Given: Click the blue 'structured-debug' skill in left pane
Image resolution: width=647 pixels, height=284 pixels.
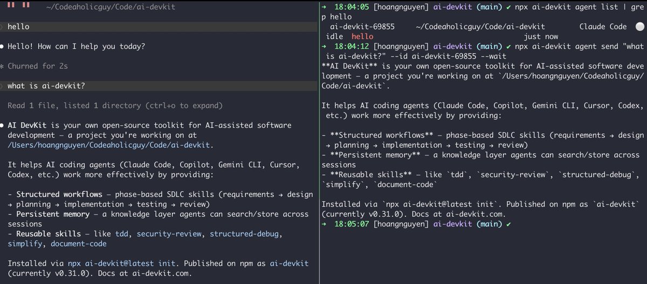Looking at the screenshot, I should [x=244, y=234].
